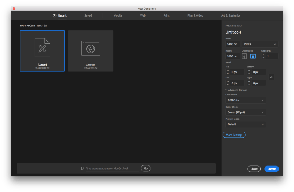This screenshot has height=192, width=294.
Task: Open the Art & Illustration tab
Action: pyautogui.click(x=231, y=15)
